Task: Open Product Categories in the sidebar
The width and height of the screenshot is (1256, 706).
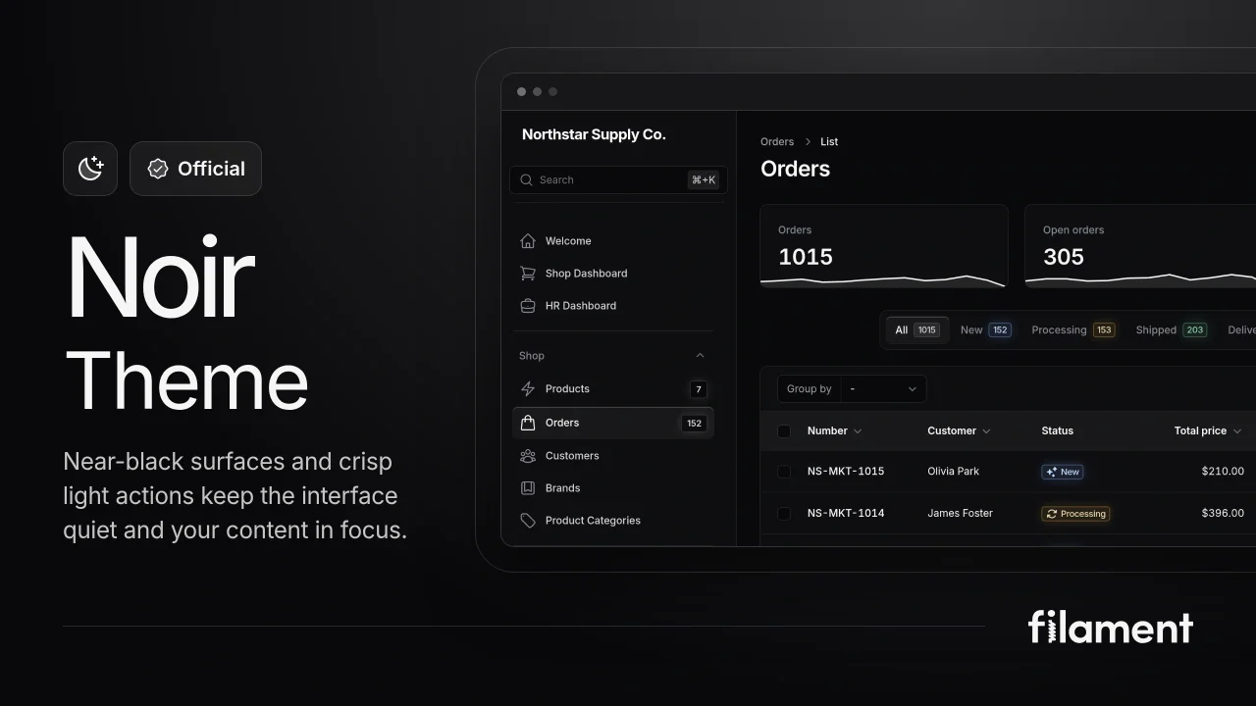Action: (x=612, y=521)
